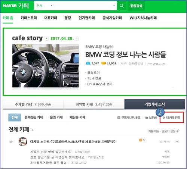Screen dimensions: 187x169
Task: Click the 디지털 노마드 cafe profile image
Action: click(23, 141)
